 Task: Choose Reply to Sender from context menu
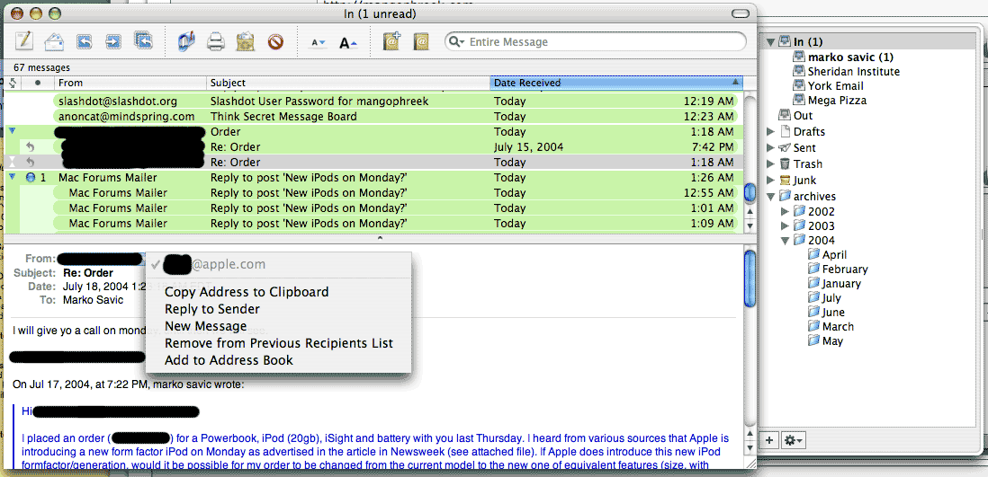click(x=278, y=309)
